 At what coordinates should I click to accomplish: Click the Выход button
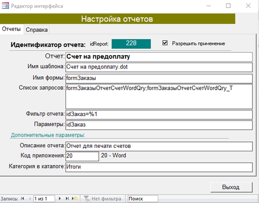pos(231,187)
